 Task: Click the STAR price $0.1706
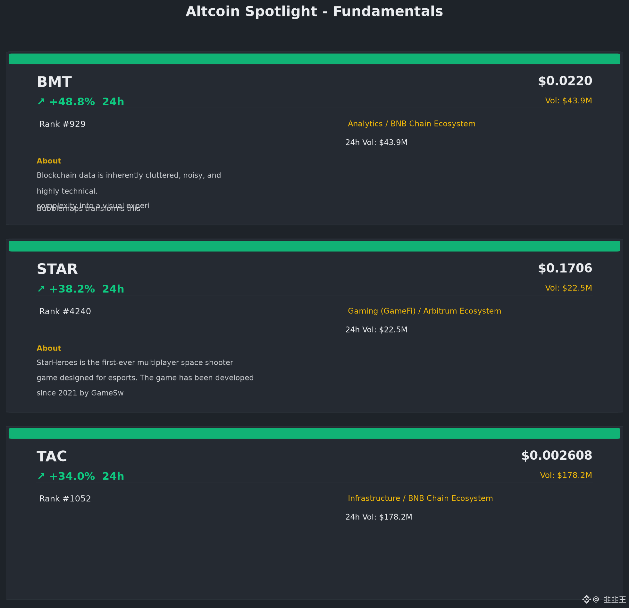pyautogui.click(x=565, y=268)
